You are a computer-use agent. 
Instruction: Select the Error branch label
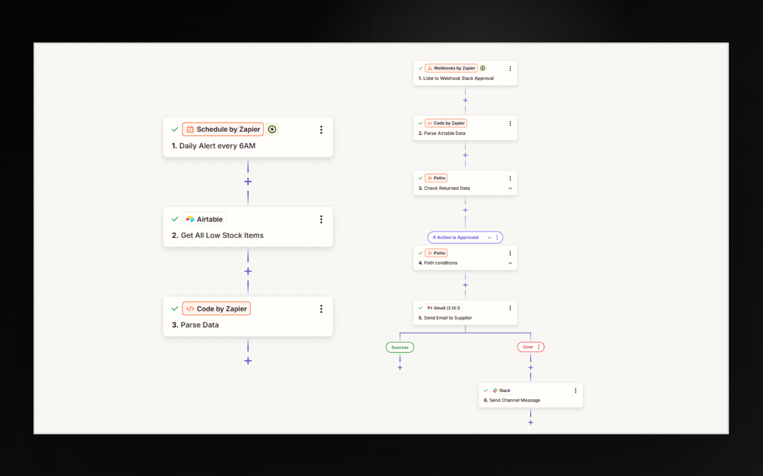[528, 347]
